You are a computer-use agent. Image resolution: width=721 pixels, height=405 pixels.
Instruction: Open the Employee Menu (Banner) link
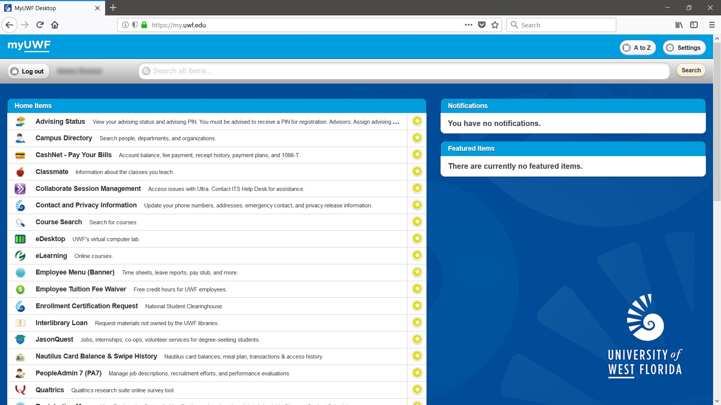pyautogui.click(x=75, y=272)
